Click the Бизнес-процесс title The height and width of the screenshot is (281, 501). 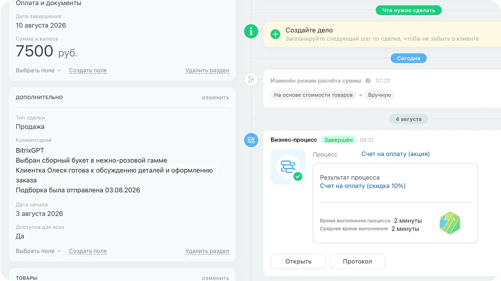[x=294, y=140]
